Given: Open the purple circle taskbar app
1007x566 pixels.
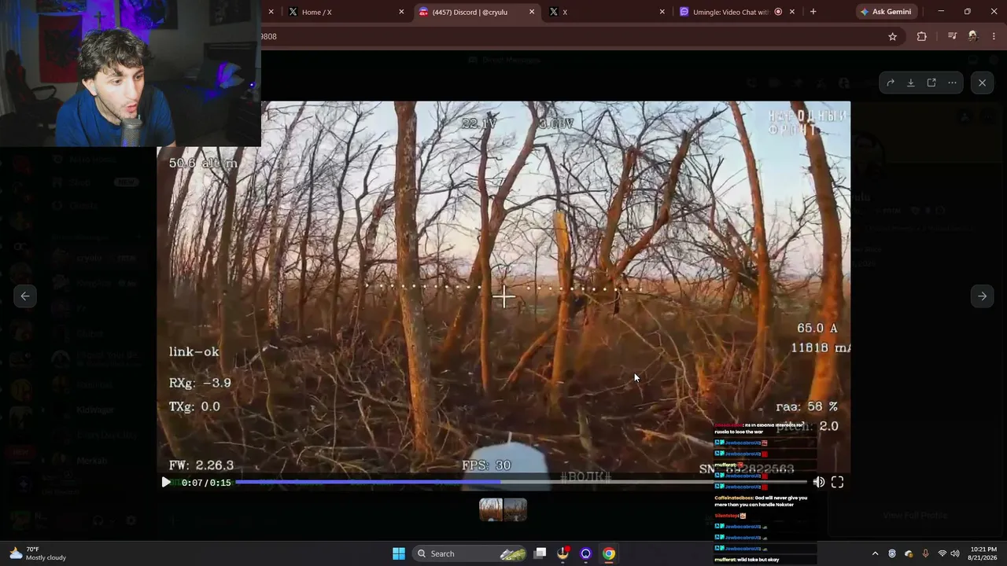Looking at the screenshot, I should pos(585,553).
